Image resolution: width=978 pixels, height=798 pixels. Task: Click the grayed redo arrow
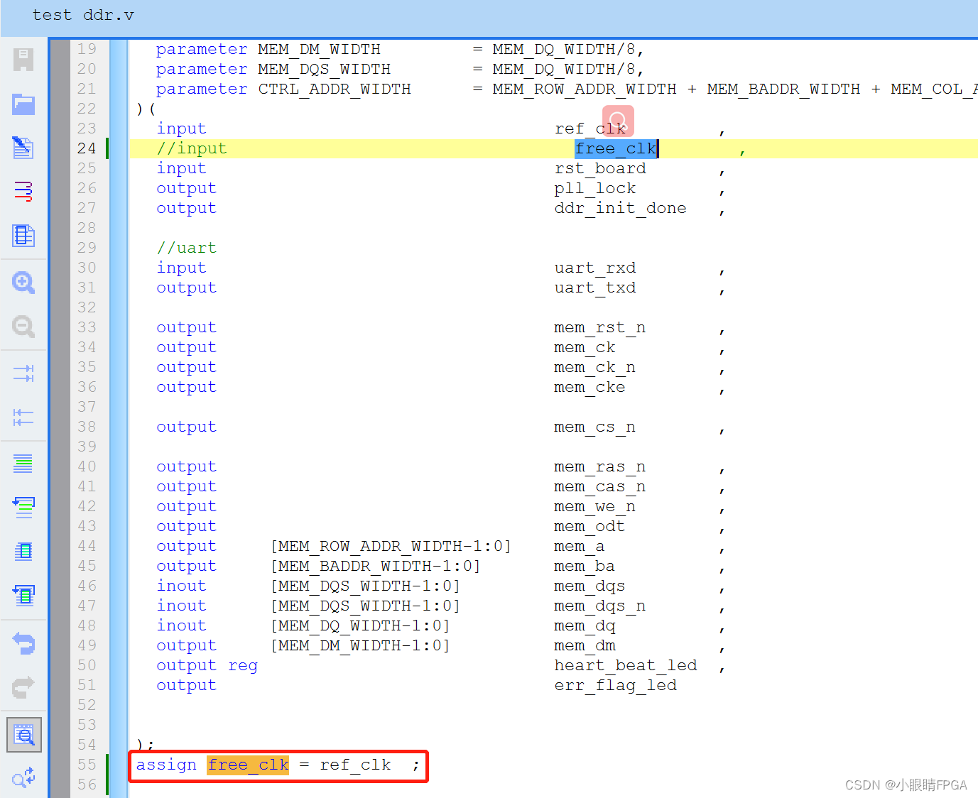coord(23,687)
